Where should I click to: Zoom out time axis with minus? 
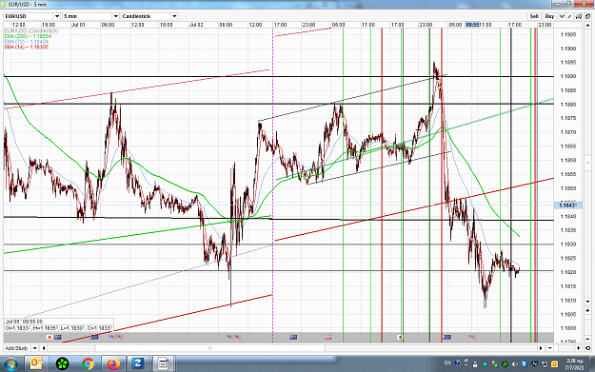(x=550, y=348)
